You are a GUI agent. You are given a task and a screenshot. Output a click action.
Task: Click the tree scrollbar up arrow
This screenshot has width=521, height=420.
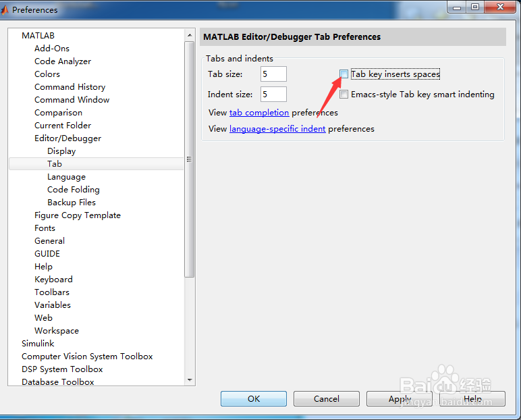(x=190, y=35)
